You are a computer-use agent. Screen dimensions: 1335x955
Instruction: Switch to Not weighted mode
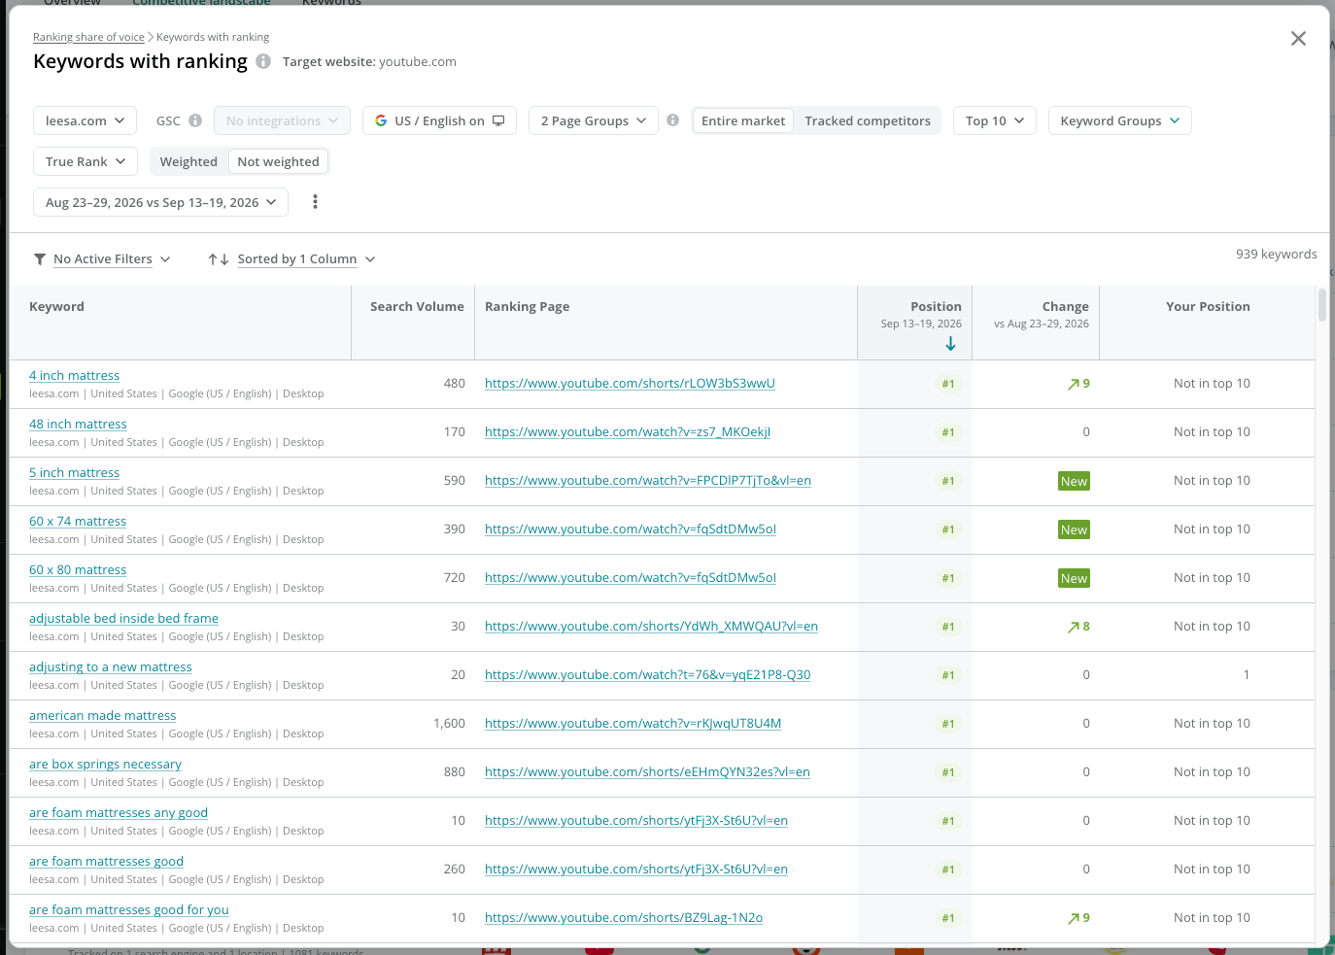tap(278, 161)
